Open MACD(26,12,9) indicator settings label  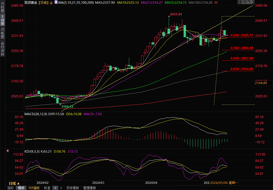[36, 114]
